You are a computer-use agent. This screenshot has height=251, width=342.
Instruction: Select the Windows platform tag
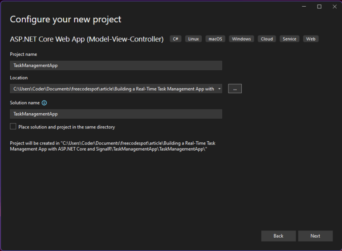pos(241,39)
